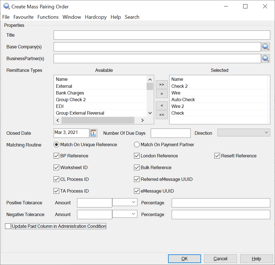The height and width of the screenshot is (265, 275).
Task: Move all remittance types to Selected (>>)
Action: pos(162,84)
